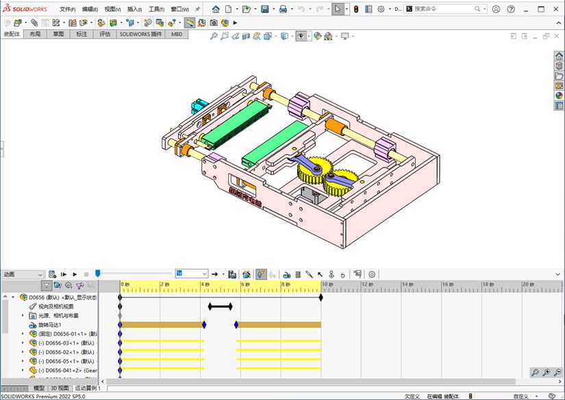Toggle the Autokey button in the motion toolbar
This screenshot has height=400, width=565.
coord(261,274)
